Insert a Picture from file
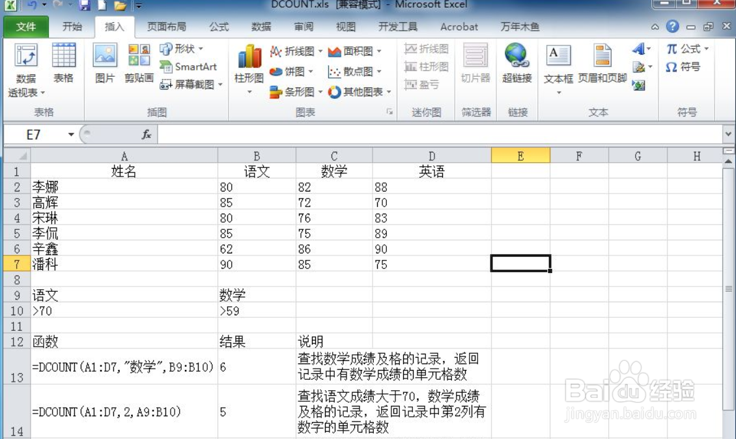This screenshot has width=736, height=439. 104,65
